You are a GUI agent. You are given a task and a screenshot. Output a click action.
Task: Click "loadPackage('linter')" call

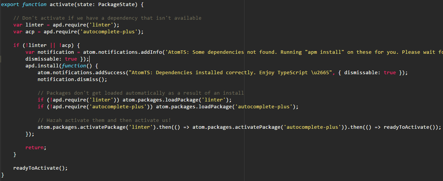point(198,100)
